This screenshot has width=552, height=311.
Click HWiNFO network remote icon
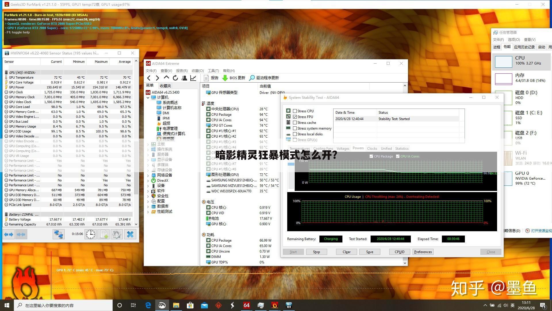59,234
